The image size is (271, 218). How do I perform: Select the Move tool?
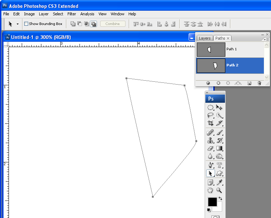pos(219,107)
